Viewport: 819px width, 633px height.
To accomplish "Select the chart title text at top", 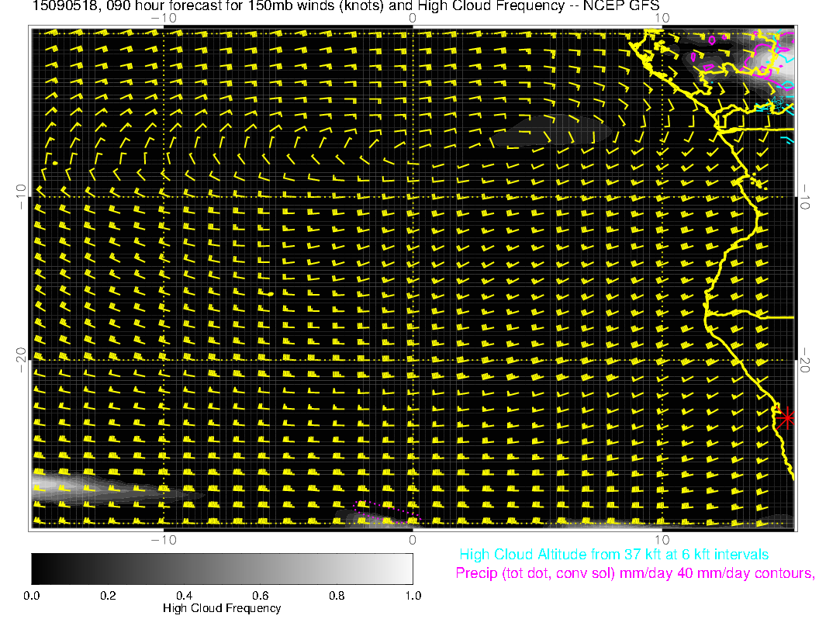I will 346,6.
